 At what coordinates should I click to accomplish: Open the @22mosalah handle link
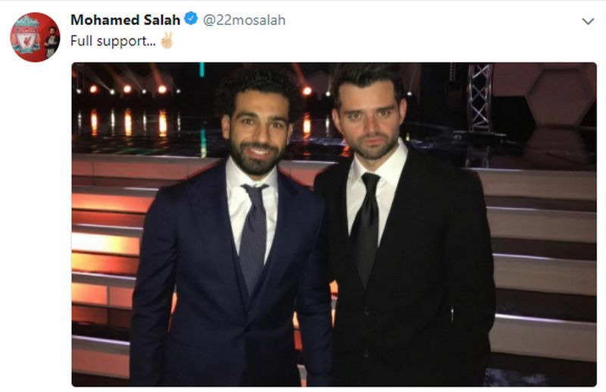244,20
